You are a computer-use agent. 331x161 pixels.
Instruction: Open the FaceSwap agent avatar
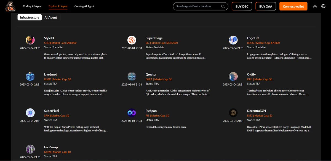coord(30,149)
